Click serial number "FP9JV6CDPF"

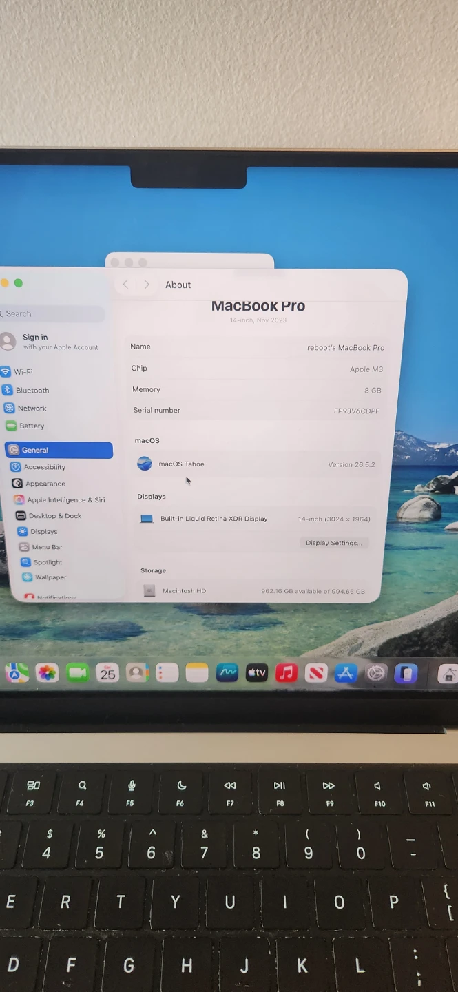(x=357, y=411)
